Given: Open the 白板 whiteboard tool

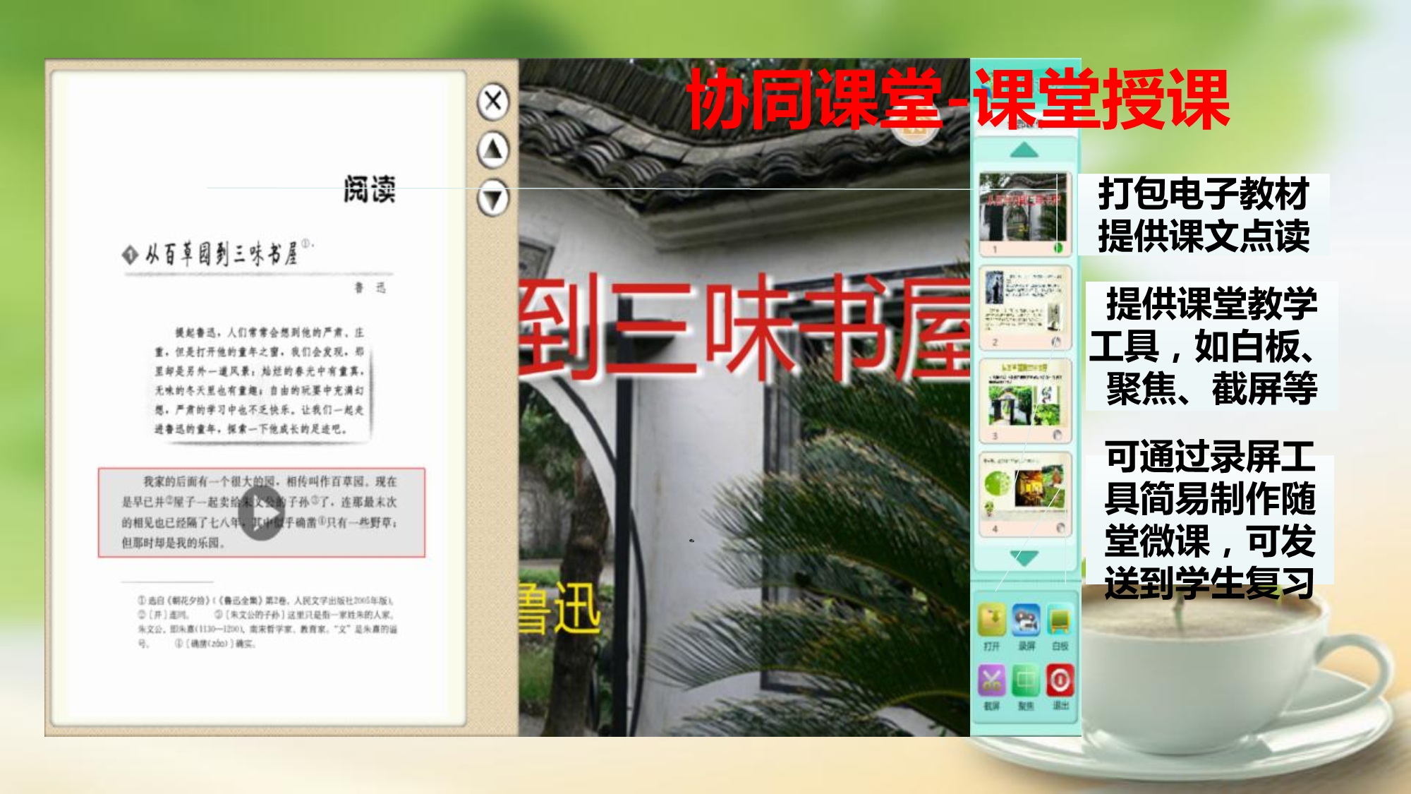Looking at the screenshot, I should [x=1060, y=621].
